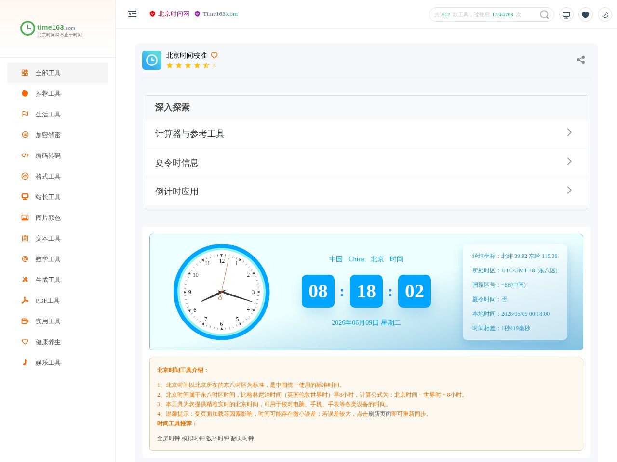Image resolution: width=617 pixels, height=462 pixels.
Task: Collapse sidebar with the menu toggle icon
Action: pyautogui.click(x=133, y=14)
